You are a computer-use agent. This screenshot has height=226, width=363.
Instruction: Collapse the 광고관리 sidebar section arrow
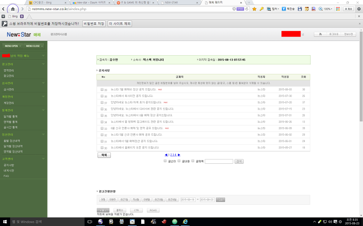43,64
